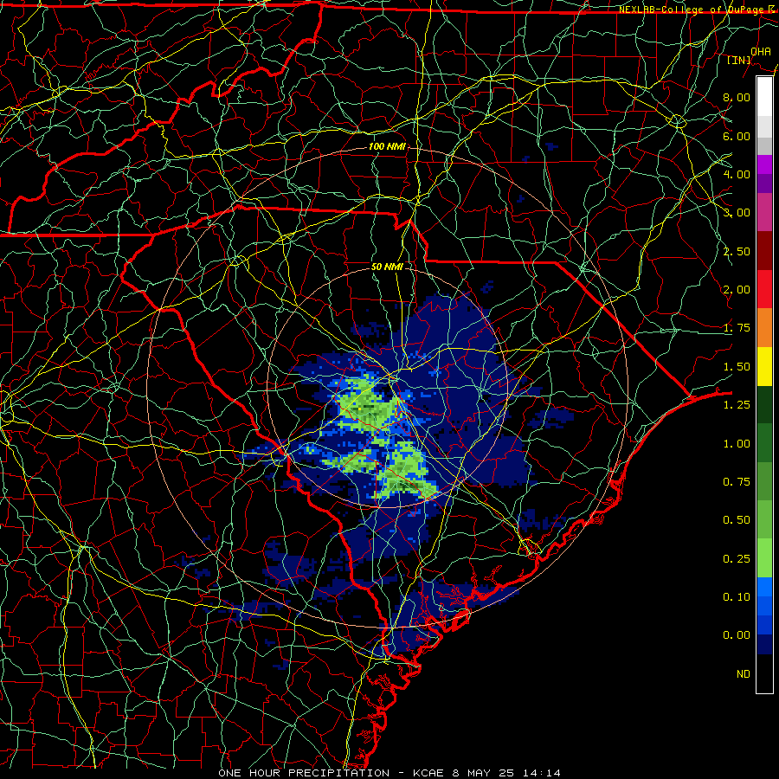Click the ND legend label
Viewport: 779px width, 779px height.
pyautogui.click(x=744, y=674)
